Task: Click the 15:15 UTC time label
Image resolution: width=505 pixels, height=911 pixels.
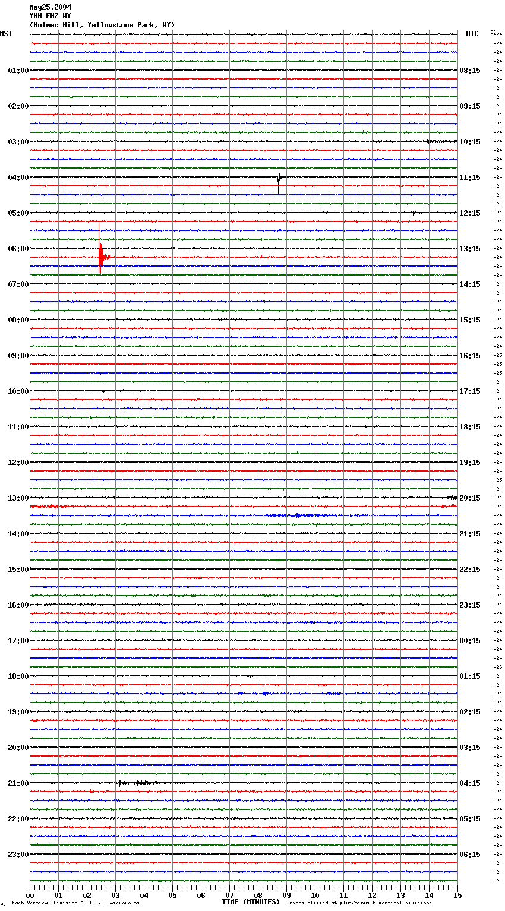Action: click(x=470, y=320)
